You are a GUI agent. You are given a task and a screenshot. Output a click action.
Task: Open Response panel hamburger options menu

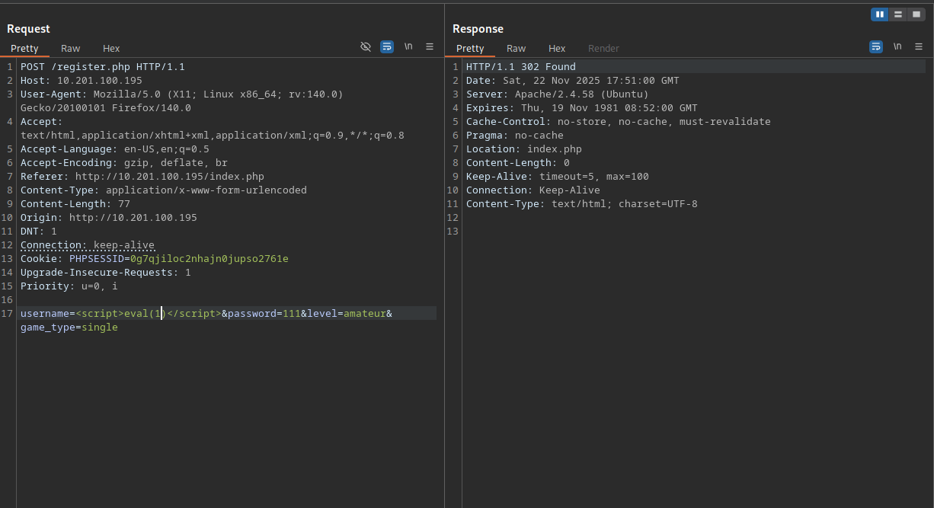919,46
